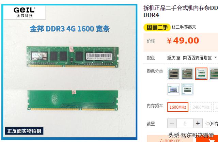Click the main GeIL DDR3 product image

[69, 72]
